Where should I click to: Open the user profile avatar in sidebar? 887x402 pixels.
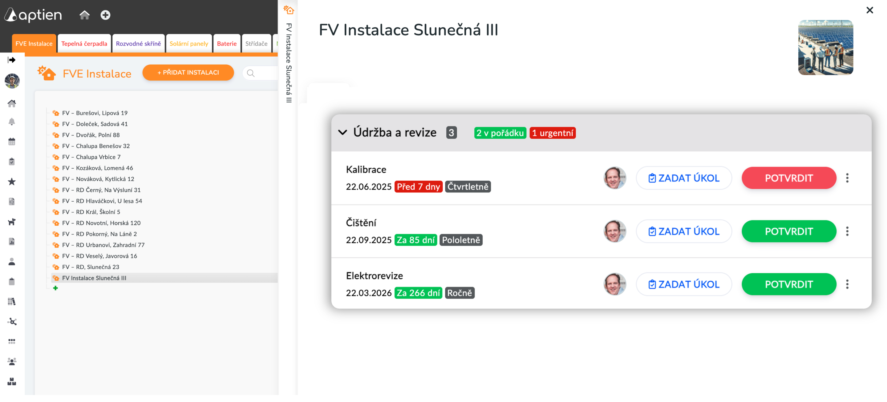coord(12,81)
